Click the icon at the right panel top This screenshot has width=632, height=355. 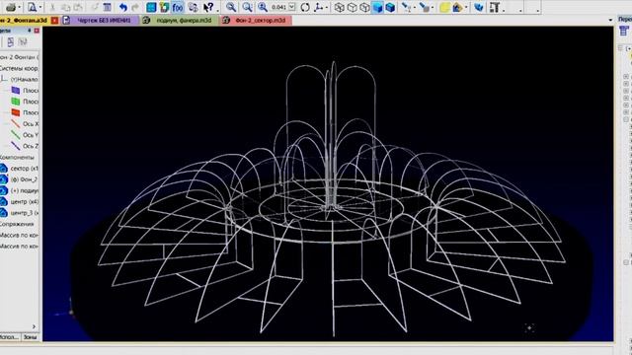coord(624,31)
